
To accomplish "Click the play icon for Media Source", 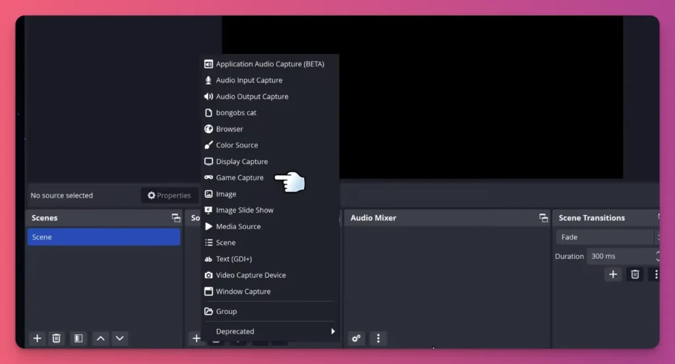I will [x=208, y=226].
